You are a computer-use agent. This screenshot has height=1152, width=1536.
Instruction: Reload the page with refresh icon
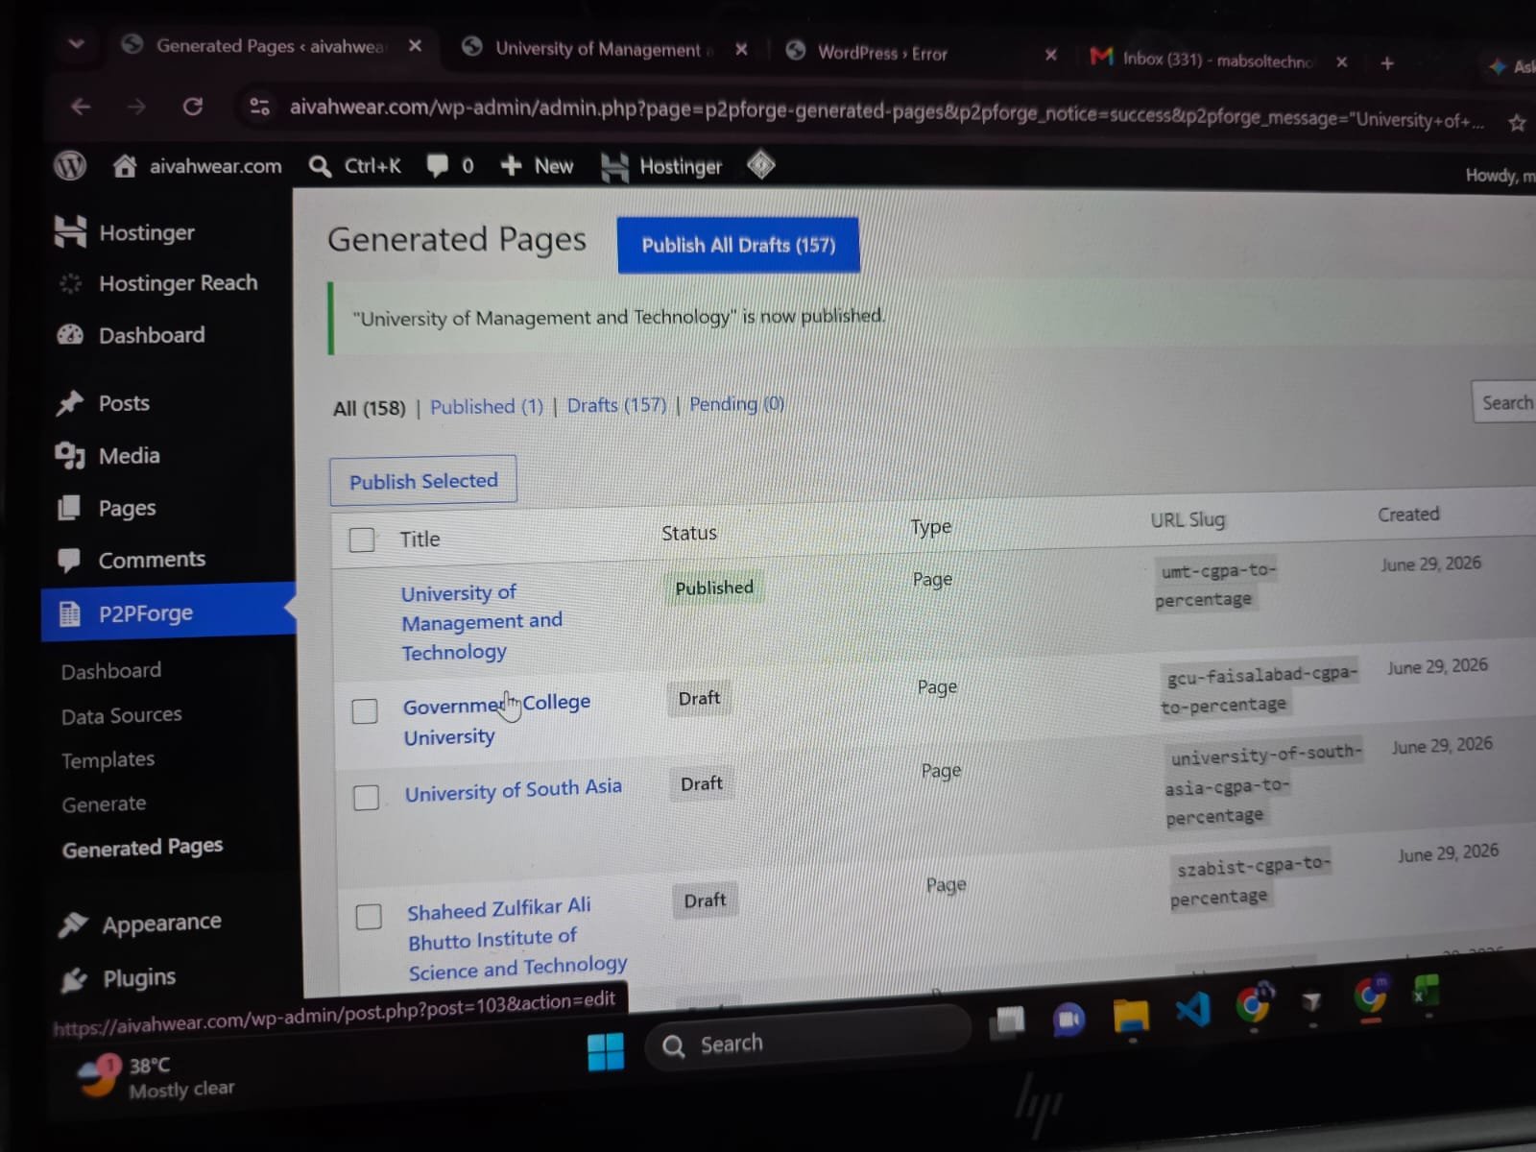click(193, 107)
